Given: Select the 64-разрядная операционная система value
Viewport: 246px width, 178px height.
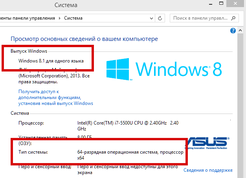Looking at the screenshot, I should [x=130, y=155].
